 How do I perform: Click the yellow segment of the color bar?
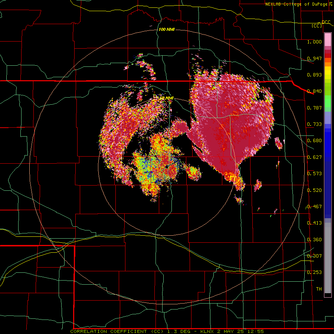point(328,73)
